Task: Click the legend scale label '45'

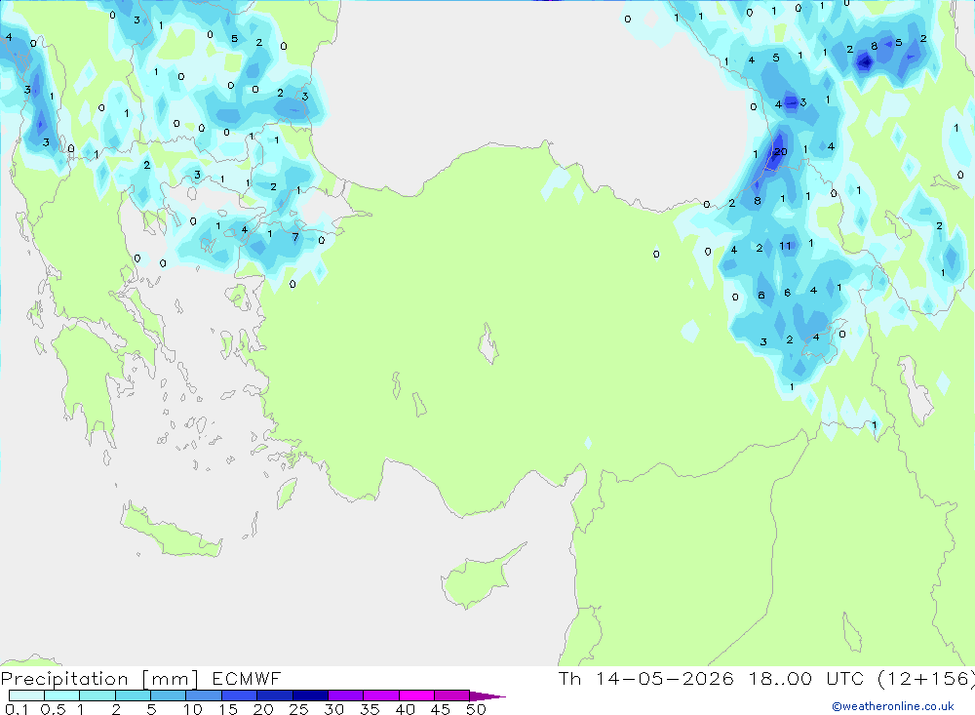Action: 441,709
